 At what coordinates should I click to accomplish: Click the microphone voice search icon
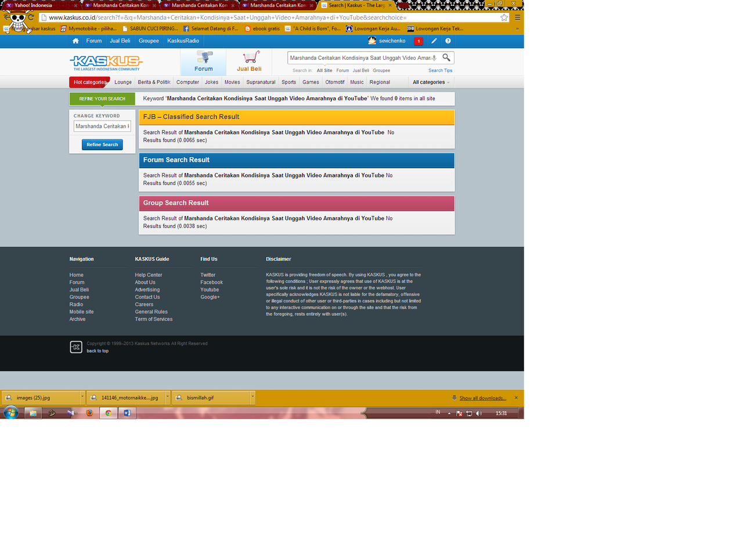[x=434, y=58]
